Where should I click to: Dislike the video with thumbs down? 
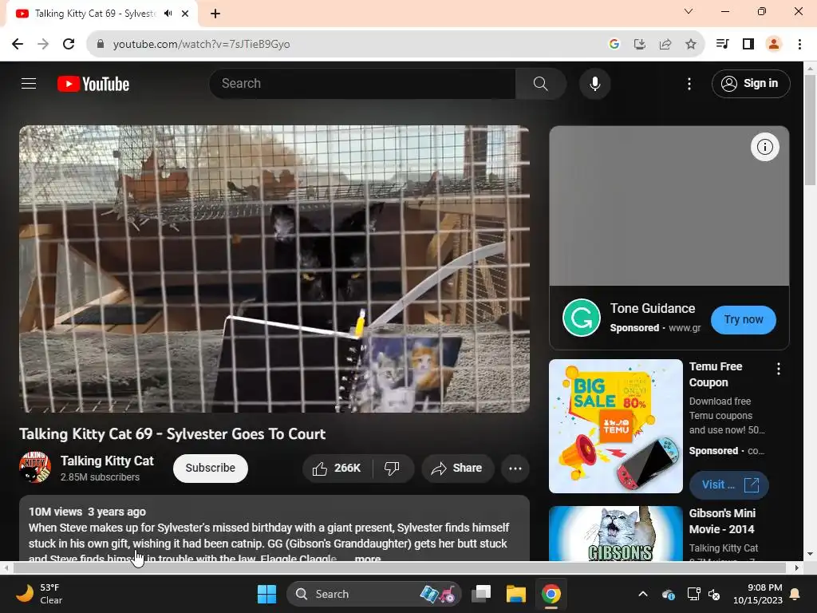pos(393,468)
